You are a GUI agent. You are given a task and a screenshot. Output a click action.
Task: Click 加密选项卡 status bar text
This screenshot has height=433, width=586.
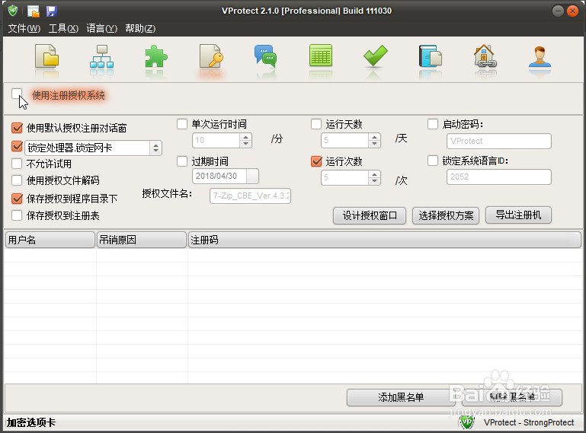tap(31, 422)
